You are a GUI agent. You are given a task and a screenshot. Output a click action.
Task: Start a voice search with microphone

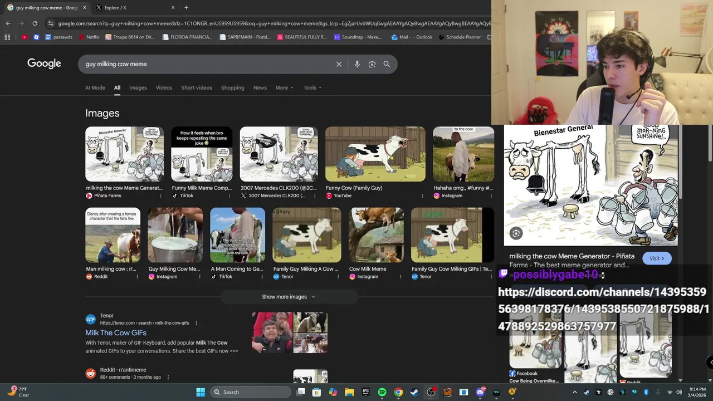(357, 64)
